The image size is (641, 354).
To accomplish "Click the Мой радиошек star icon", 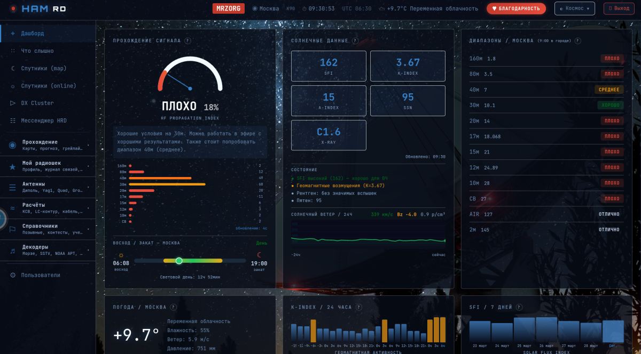I will 12,166.
